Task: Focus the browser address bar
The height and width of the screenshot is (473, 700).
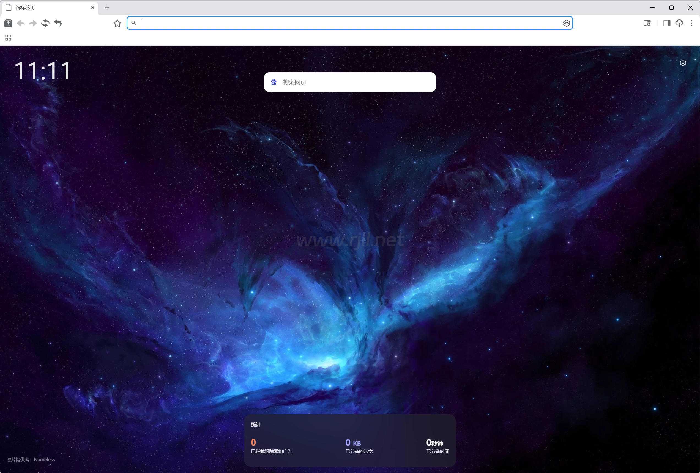Action: click(349, 23)
